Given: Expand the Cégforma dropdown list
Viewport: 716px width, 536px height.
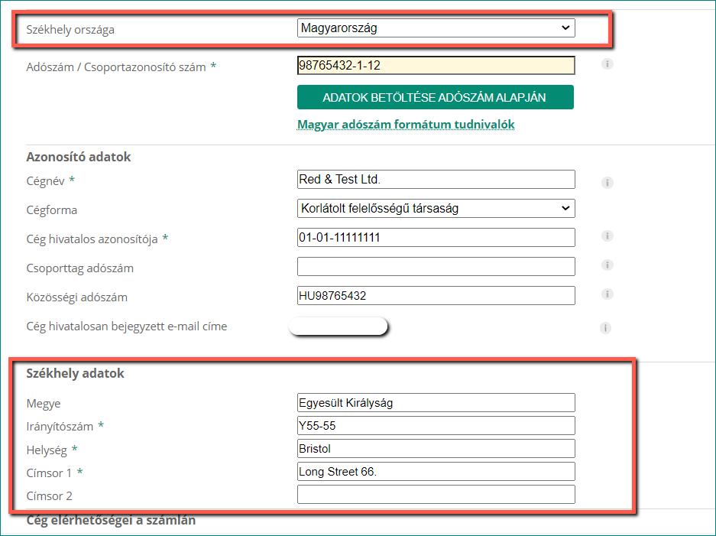Looking at the screenshot, I should pos(436,209).
